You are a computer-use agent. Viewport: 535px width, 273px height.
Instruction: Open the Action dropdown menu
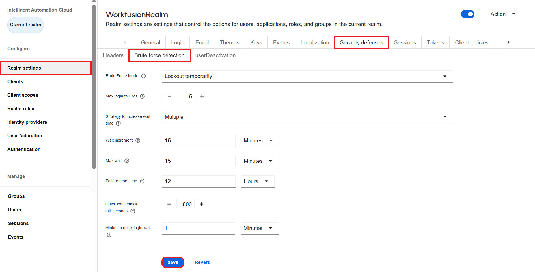coord(505,14)
